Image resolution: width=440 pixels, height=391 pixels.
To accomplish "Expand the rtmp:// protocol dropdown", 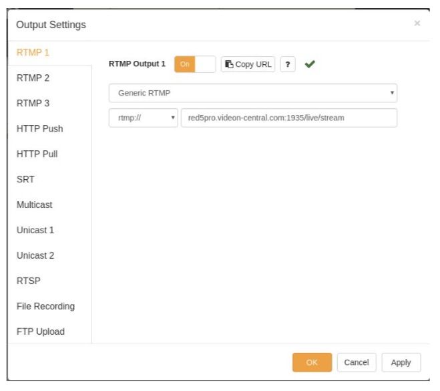I will (143, 118).
